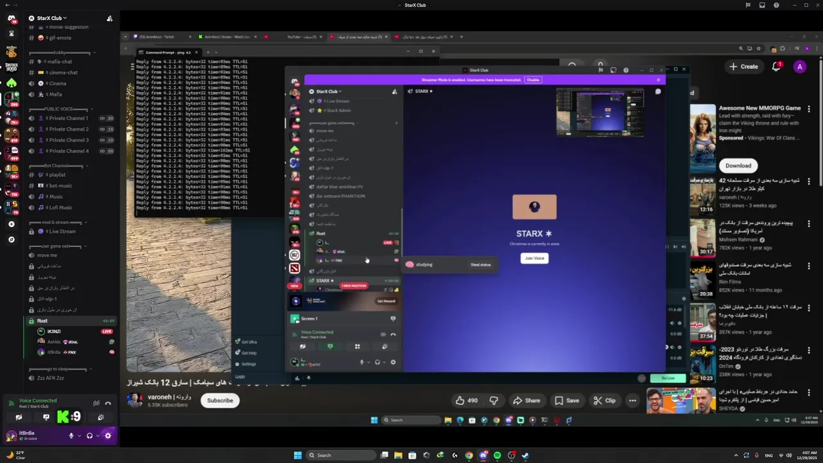
Task: Click invite people icon beside StarX Club
Action: tap(109, 18)
